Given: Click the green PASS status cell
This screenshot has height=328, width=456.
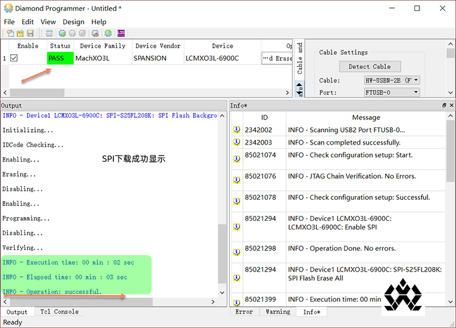Looking at the screenshot, I should coord(60,58).
